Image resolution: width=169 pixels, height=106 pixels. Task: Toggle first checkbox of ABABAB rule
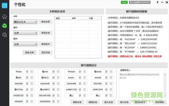[x=27, y=101]
